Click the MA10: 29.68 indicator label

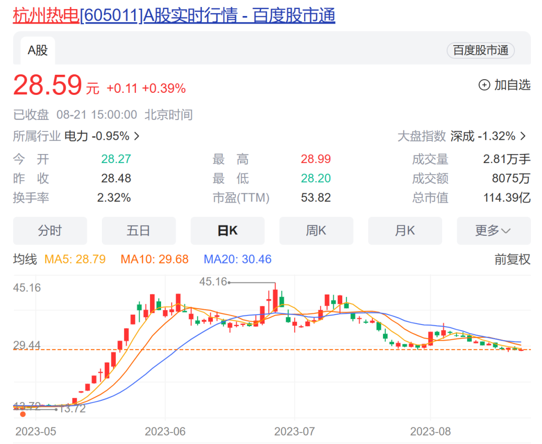155,259
